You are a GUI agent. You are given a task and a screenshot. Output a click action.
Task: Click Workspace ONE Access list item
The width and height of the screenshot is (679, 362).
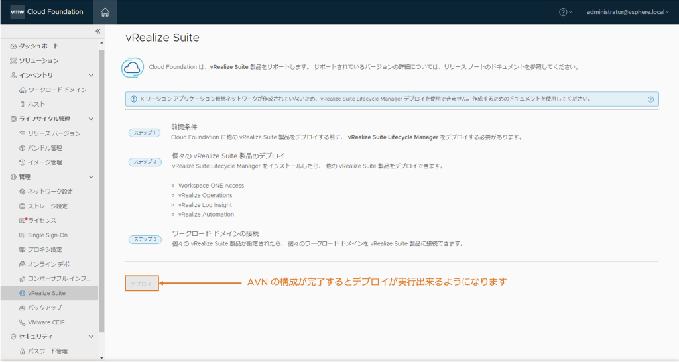pyautogui.click(x=212, y=186)
